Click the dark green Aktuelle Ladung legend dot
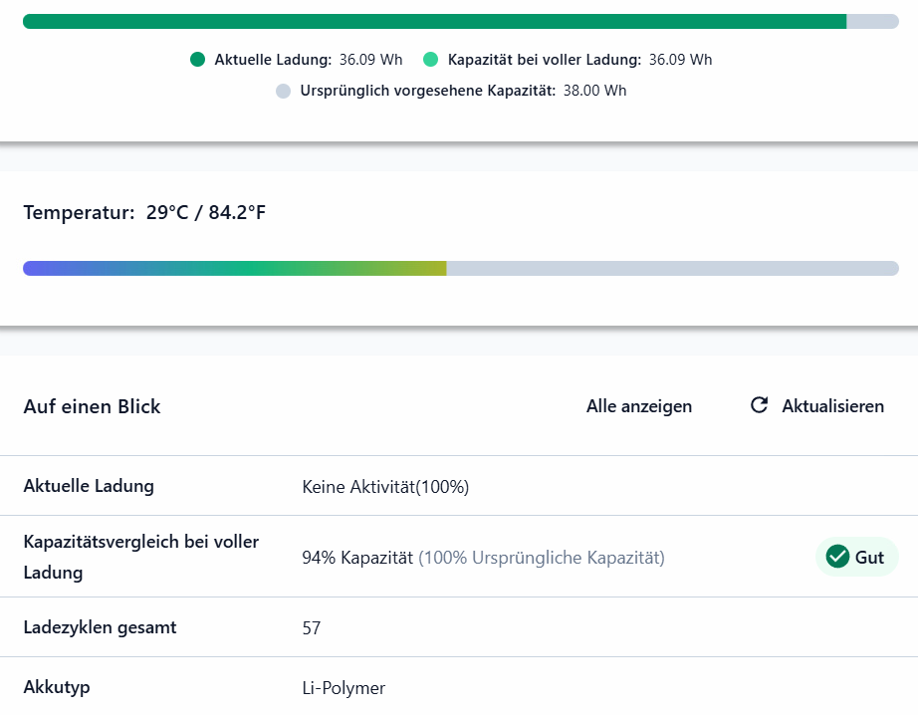The image size is (918, 715). pos(198,60)
